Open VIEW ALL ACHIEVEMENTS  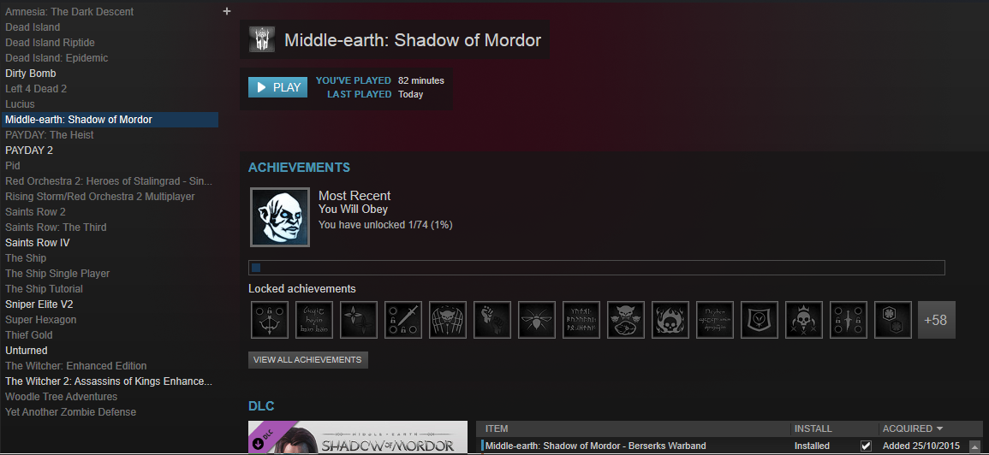[307, 360]
